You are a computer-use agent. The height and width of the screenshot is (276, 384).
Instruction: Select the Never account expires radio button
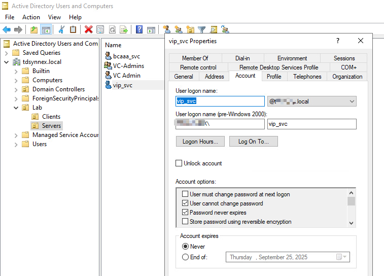click(185, 247)
